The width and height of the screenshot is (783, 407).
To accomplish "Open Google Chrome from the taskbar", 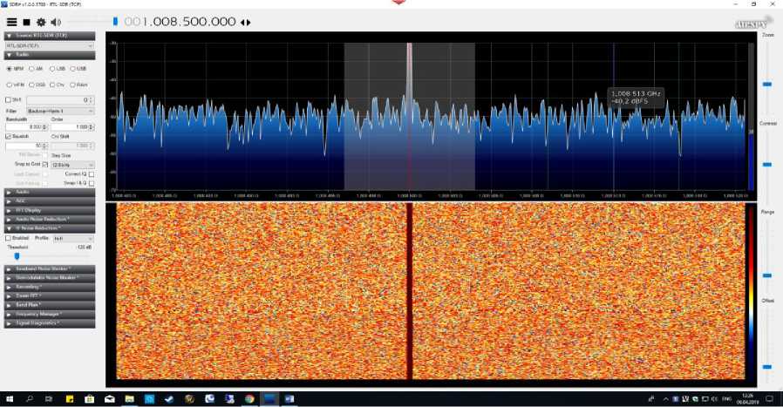I will (x=249, y=398).
